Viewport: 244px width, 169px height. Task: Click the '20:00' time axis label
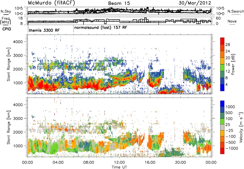point(180,163)
